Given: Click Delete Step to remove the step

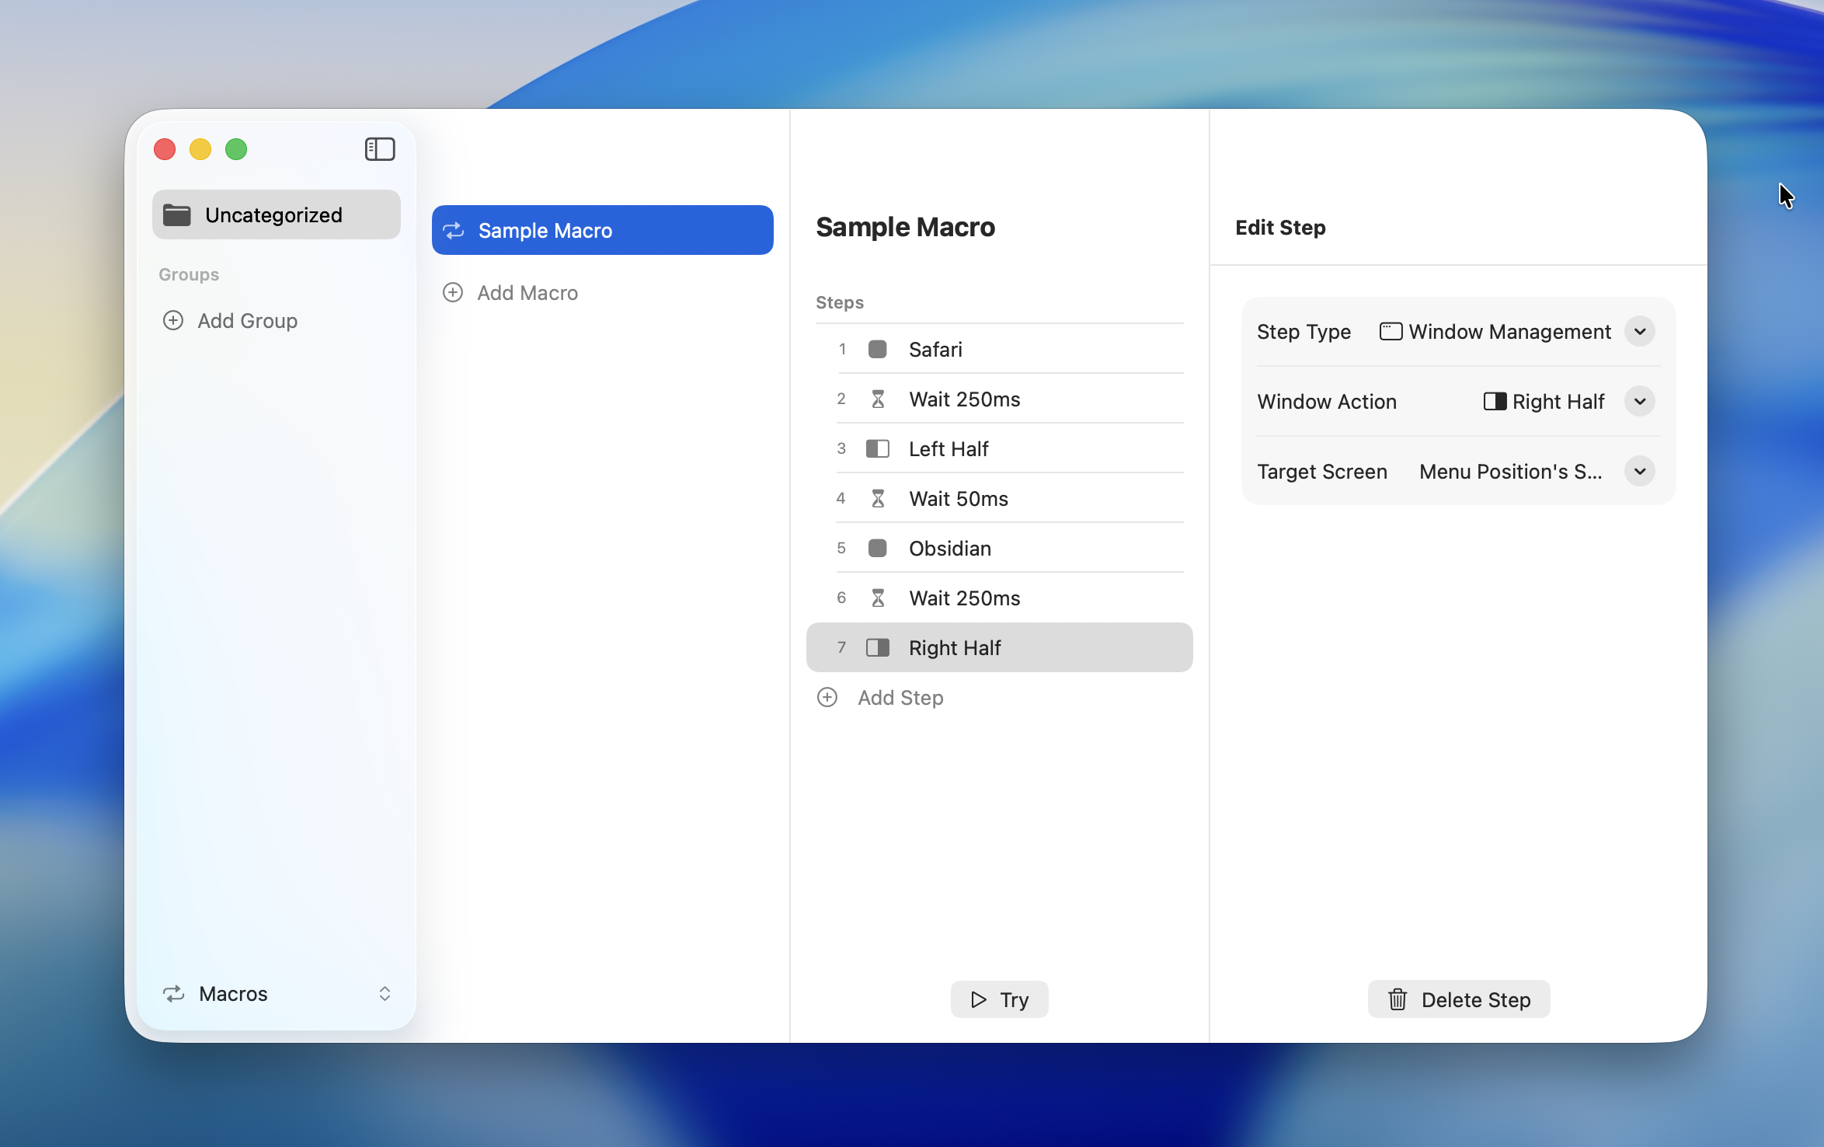Looking at the screenshot, I should point(1458,999).
